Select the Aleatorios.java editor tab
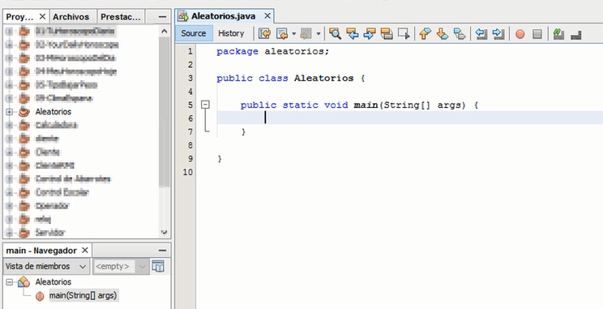 point(223,16)
